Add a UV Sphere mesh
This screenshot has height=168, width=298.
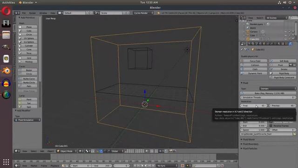click(x=28, y=38)
